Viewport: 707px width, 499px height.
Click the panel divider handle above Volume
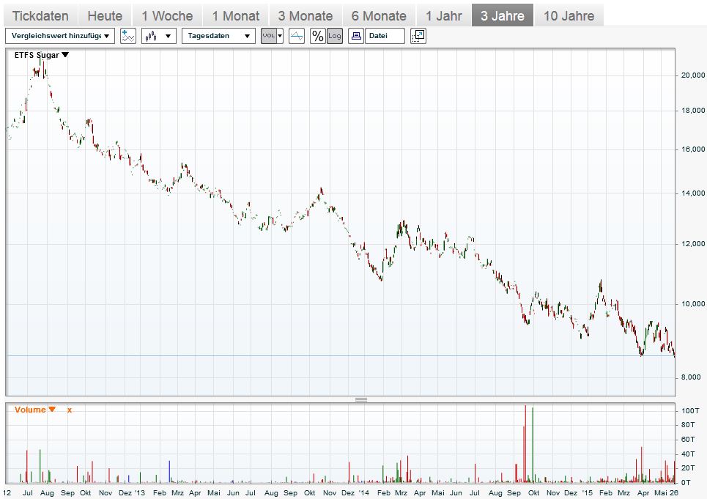[361, 400]
